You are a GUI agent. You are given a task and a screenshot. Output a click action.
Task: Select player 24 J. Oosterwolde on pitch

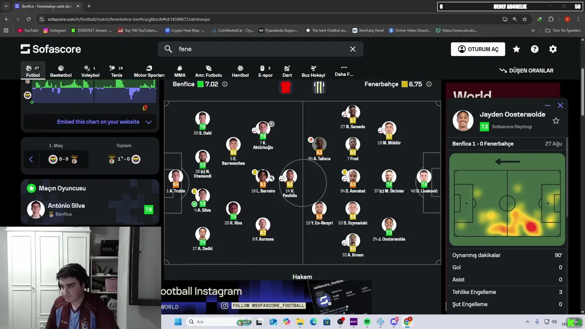coord(389,229)
